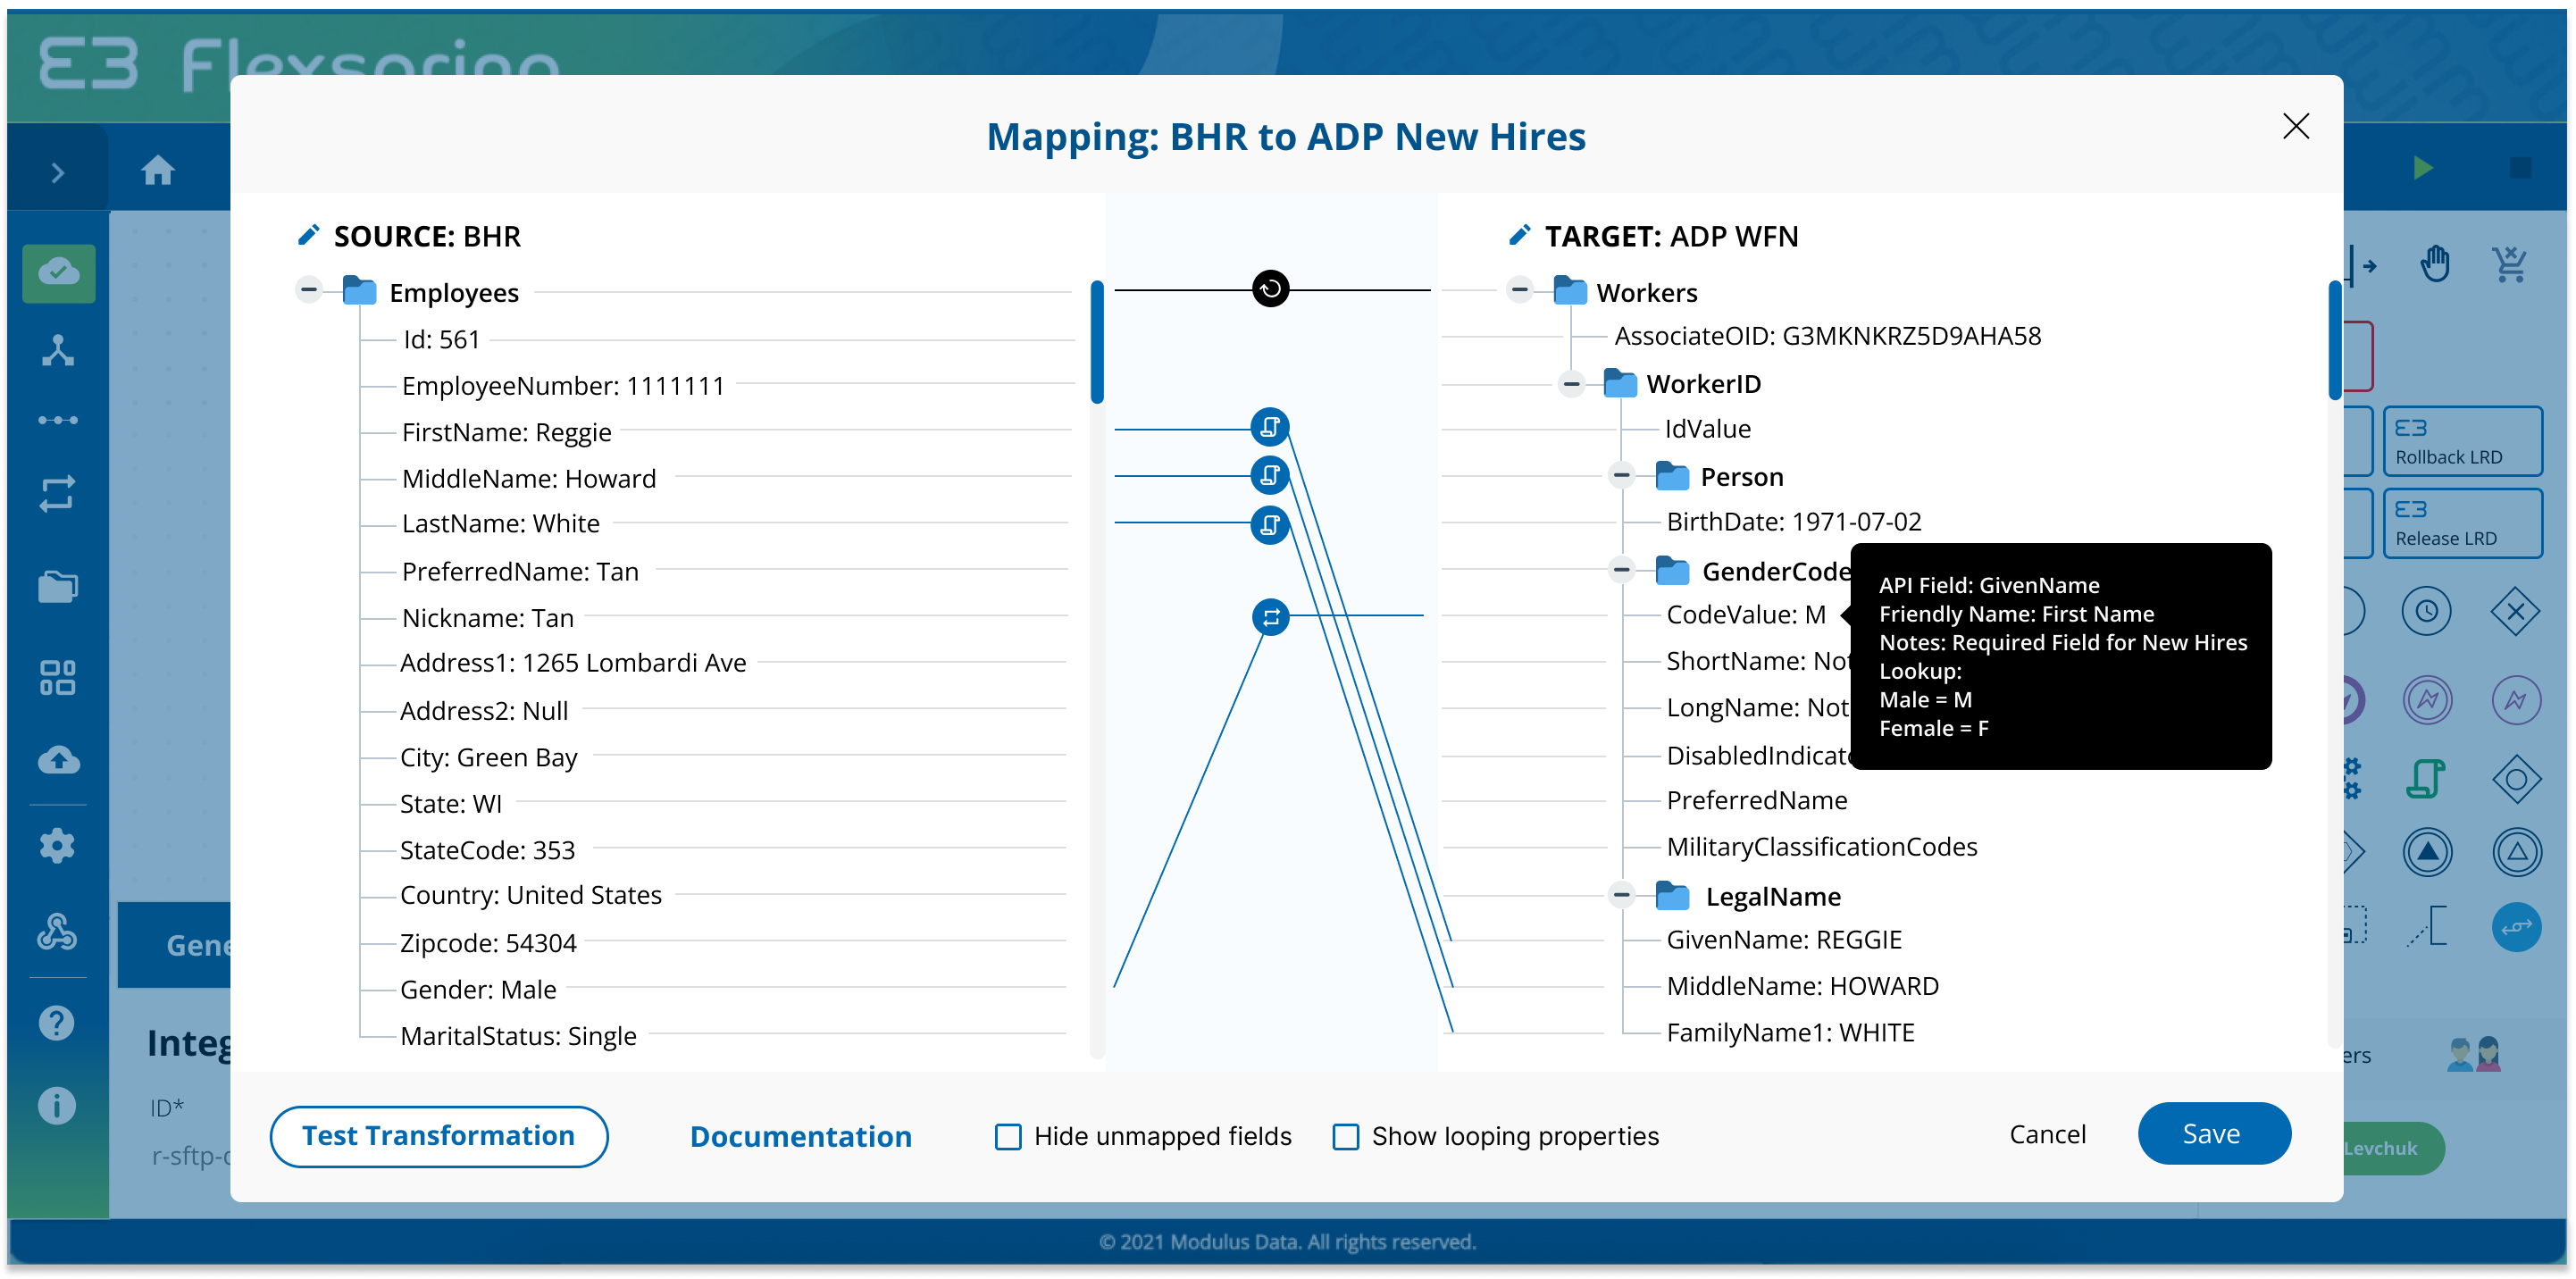
Task: Open the network hierarchy icon in the sidebar
Action: (x=58, y=351)
